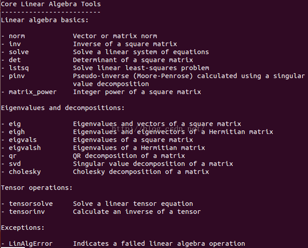Select the 'eig' function name

point(15,124)
